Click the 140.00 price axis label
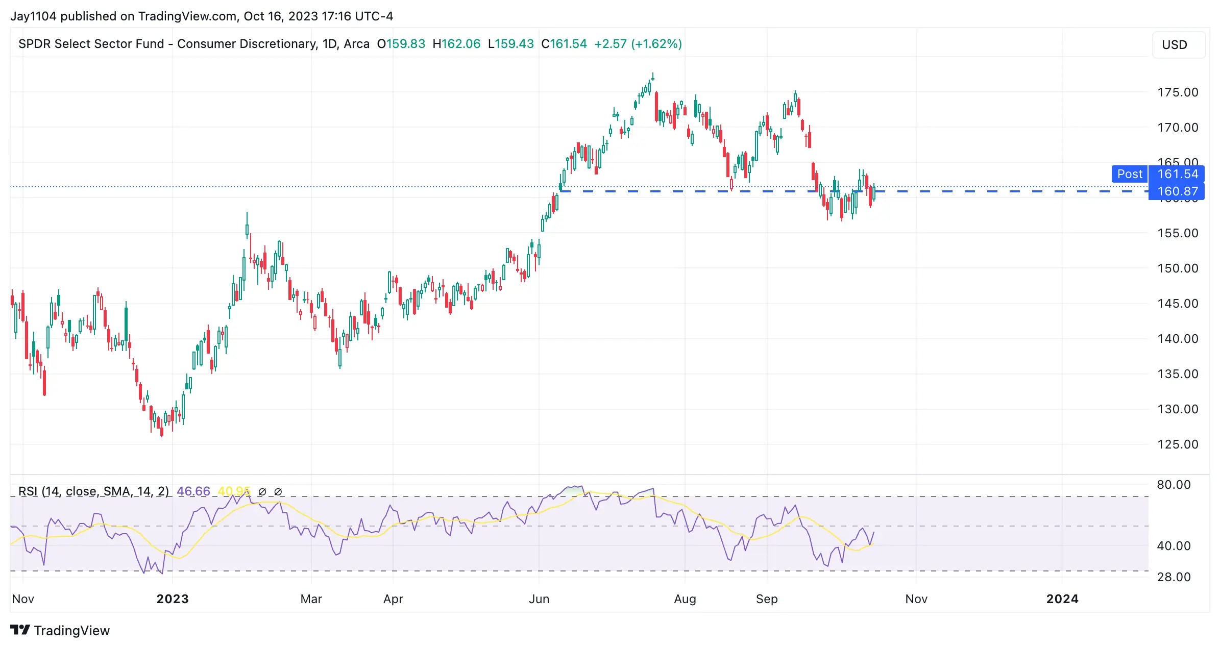This screenshot has width=1220, height=648. coord(1178,339)
